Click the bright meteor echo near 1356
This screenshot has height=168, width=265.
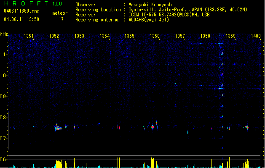click(x=153, y=127)
